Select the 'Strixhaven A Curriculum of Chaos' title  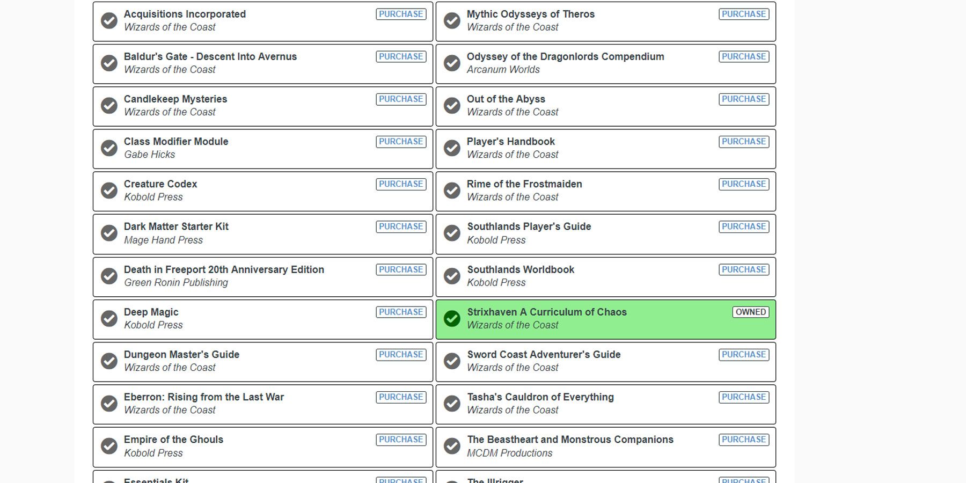547,312
